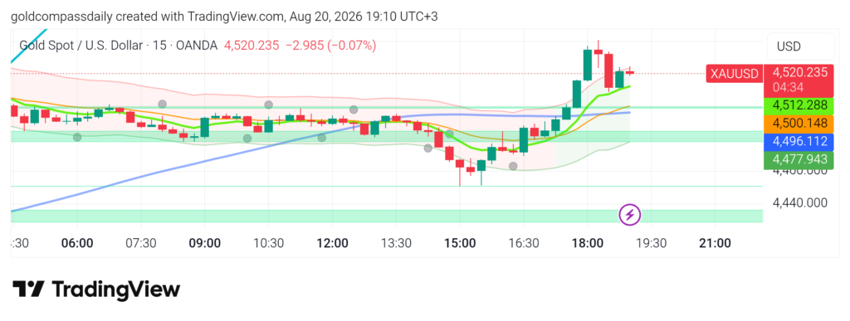This screenshot has width=850, height=321.
Task: Click the Gold Spot / U.S. Dollar title
Action: click(x=118, y=46)
